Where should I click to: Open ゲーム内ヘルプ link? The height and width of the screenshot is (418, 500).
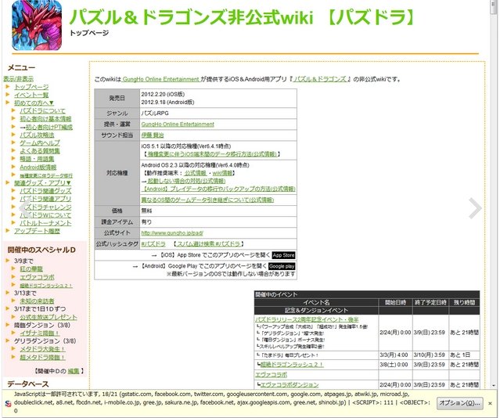coord(40,143)
